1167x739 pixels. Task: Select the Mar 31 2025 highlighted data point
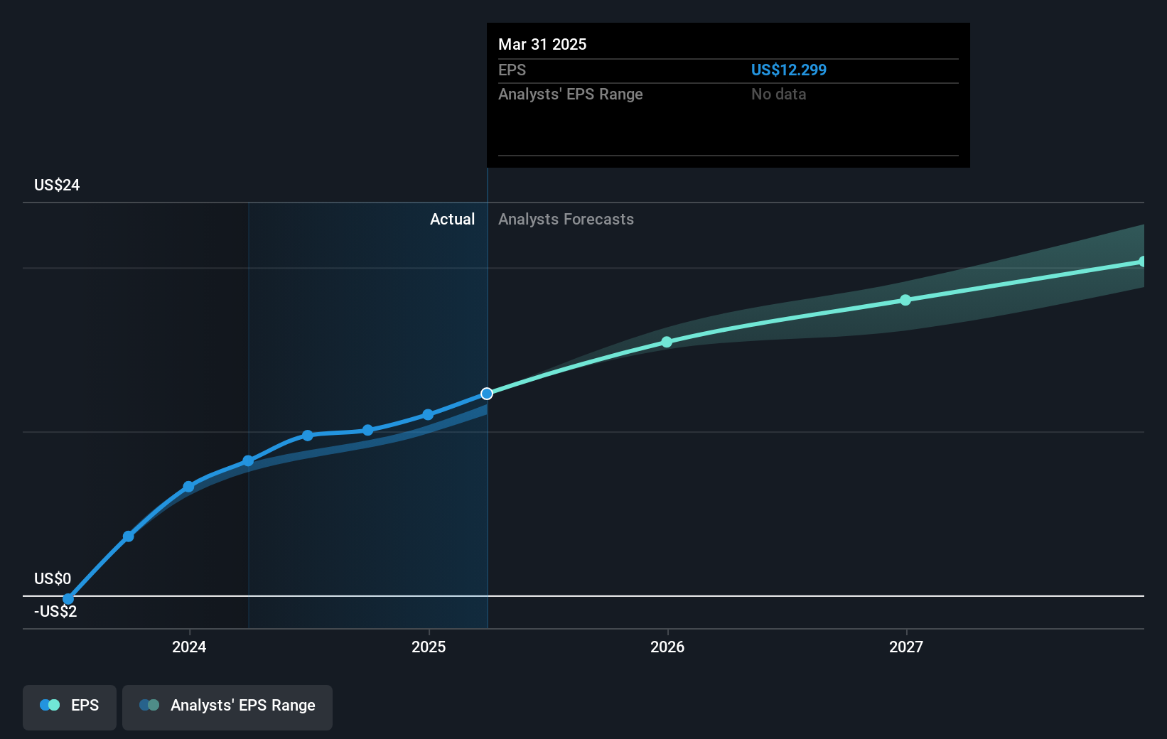click(x=487, y=394)
